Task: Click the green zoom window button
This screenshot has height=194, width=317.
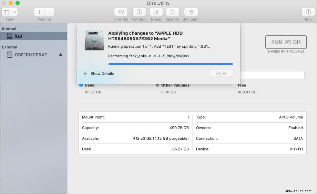Action: tap(18, 3)
